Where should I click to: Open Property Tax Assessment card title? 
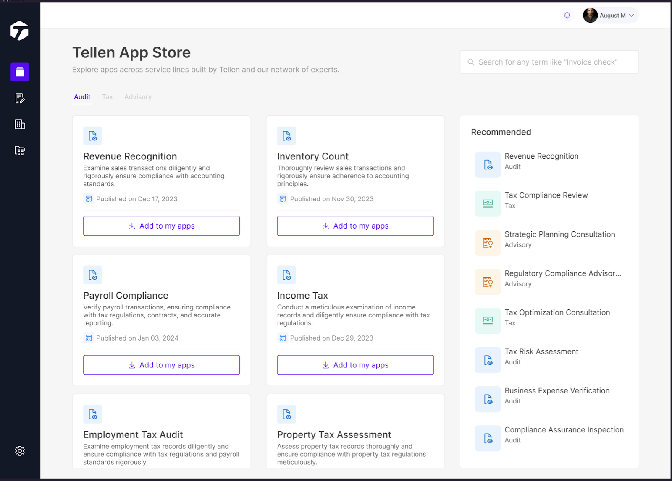334,435
